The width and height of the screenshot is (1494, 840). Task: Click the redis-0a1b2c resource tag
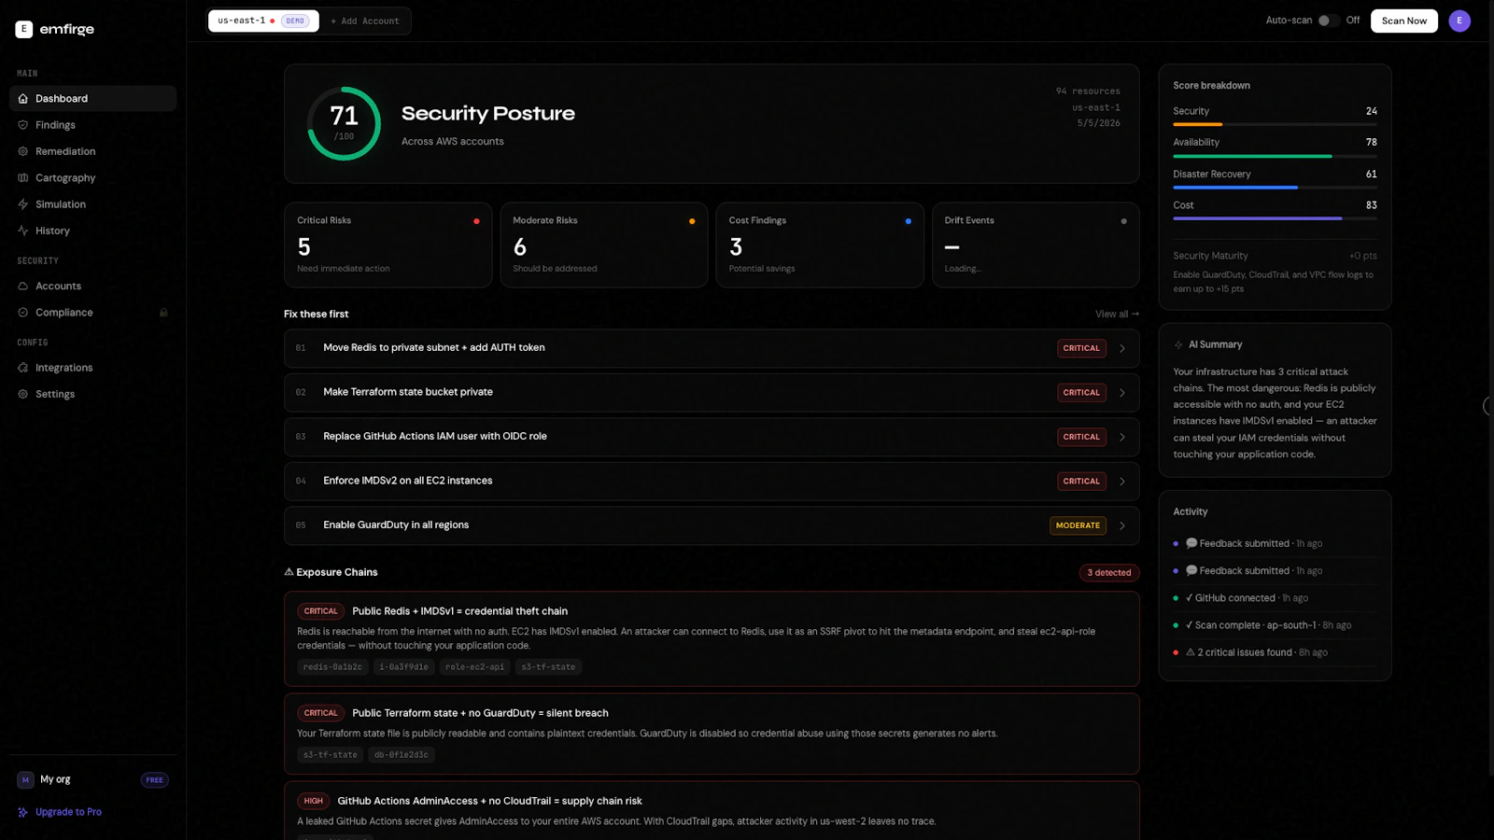[332, 667]
